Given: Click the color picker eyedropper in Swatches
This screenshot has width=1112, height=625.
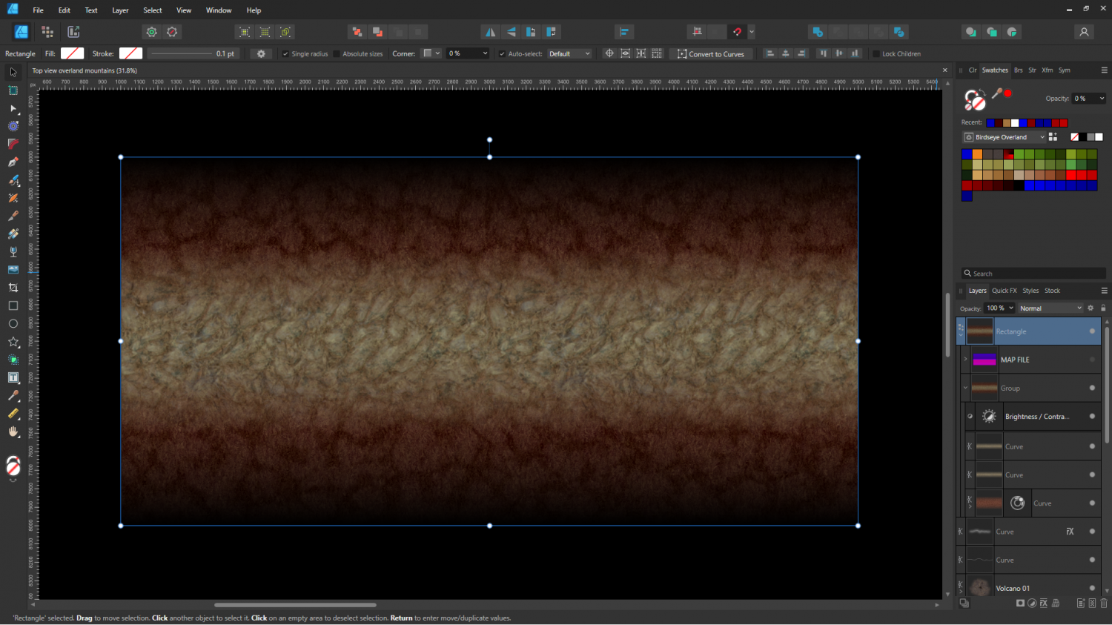Looking at the screenshot, I should click(997, 93).
